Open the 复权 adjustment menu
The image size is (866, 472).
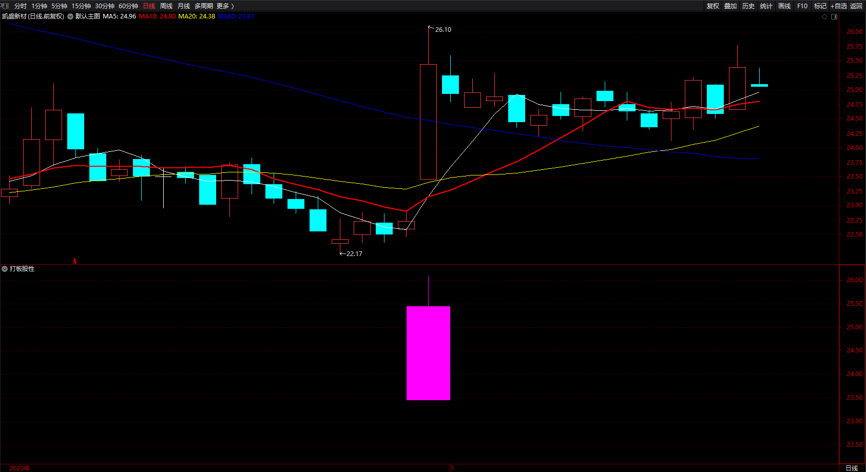coord(713,6)
